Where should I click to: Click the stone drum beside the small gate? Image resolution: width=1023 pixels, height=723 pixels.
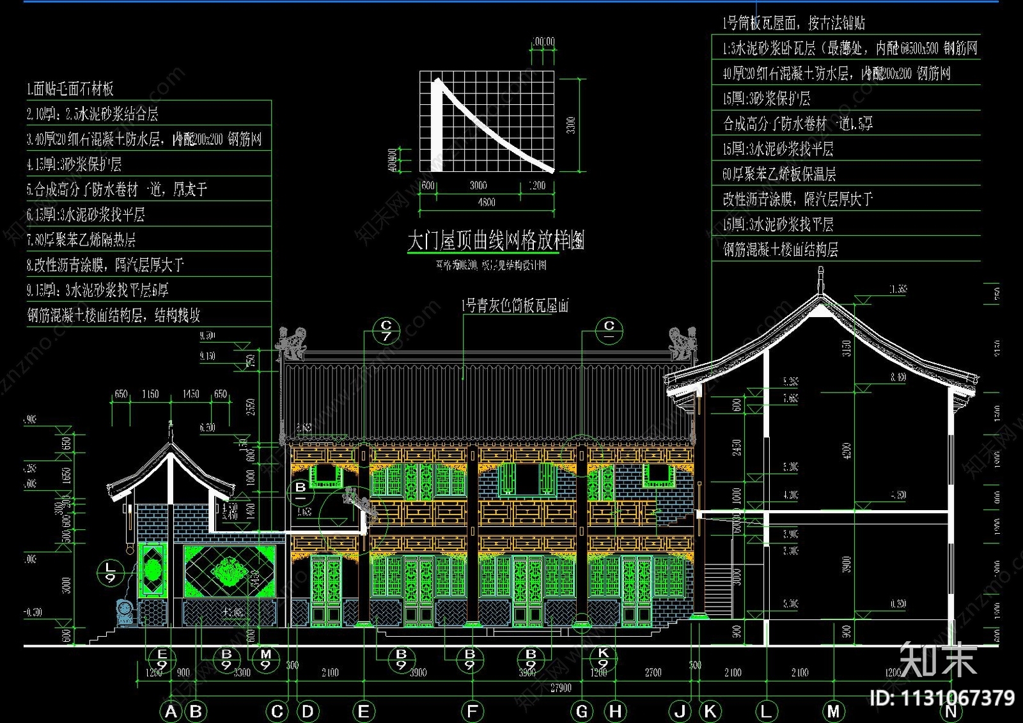click(x=125, y=612)
